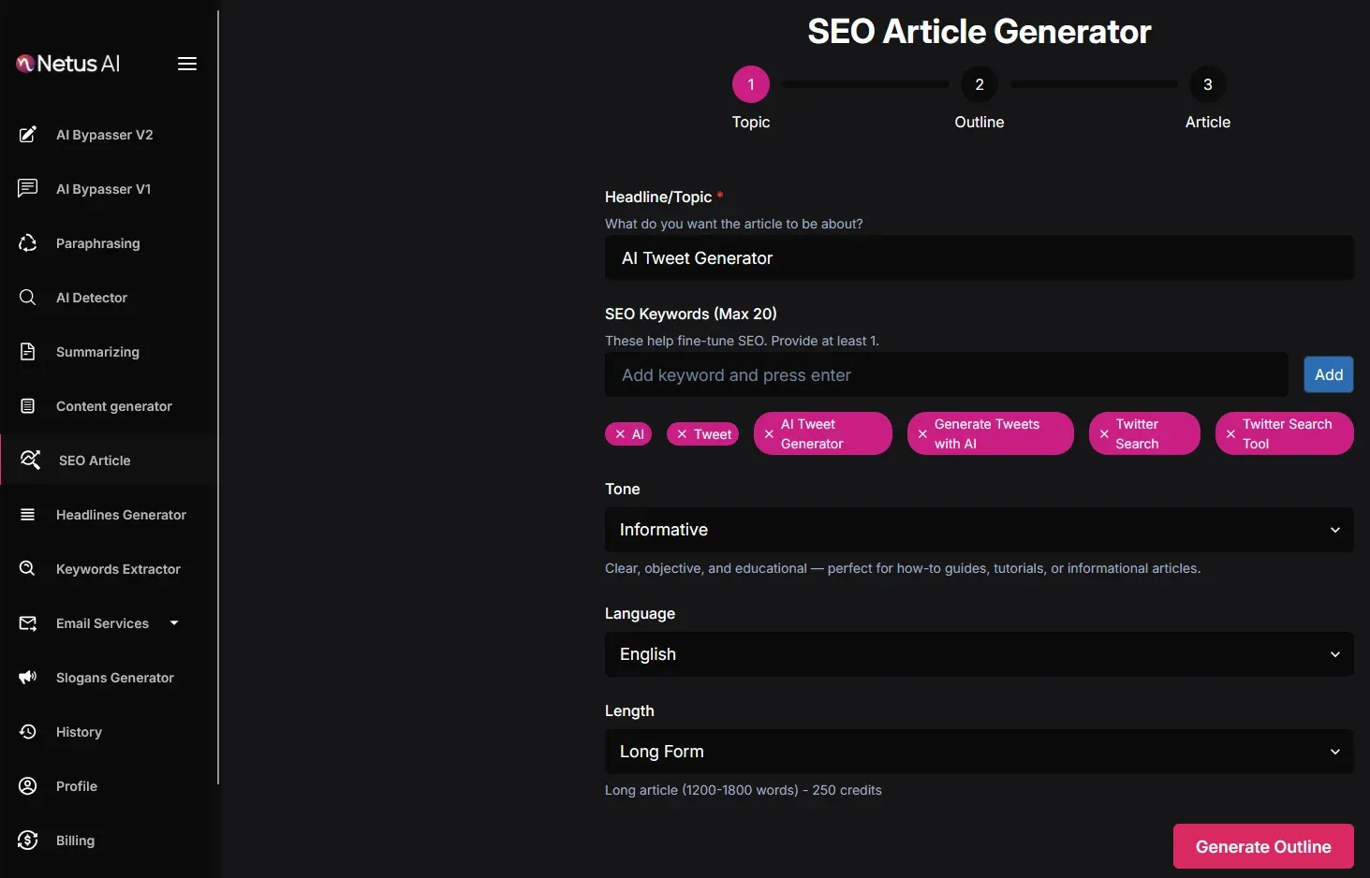Screen dimensions: 1370x878
Task: Open the Slogans Generator
Action: [x=114, y=678]
